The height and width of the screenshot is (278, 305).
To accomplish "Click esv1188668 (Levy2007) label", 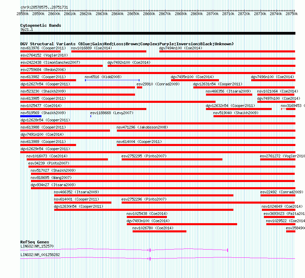I will pyautogui.click(x=112, y=113).
